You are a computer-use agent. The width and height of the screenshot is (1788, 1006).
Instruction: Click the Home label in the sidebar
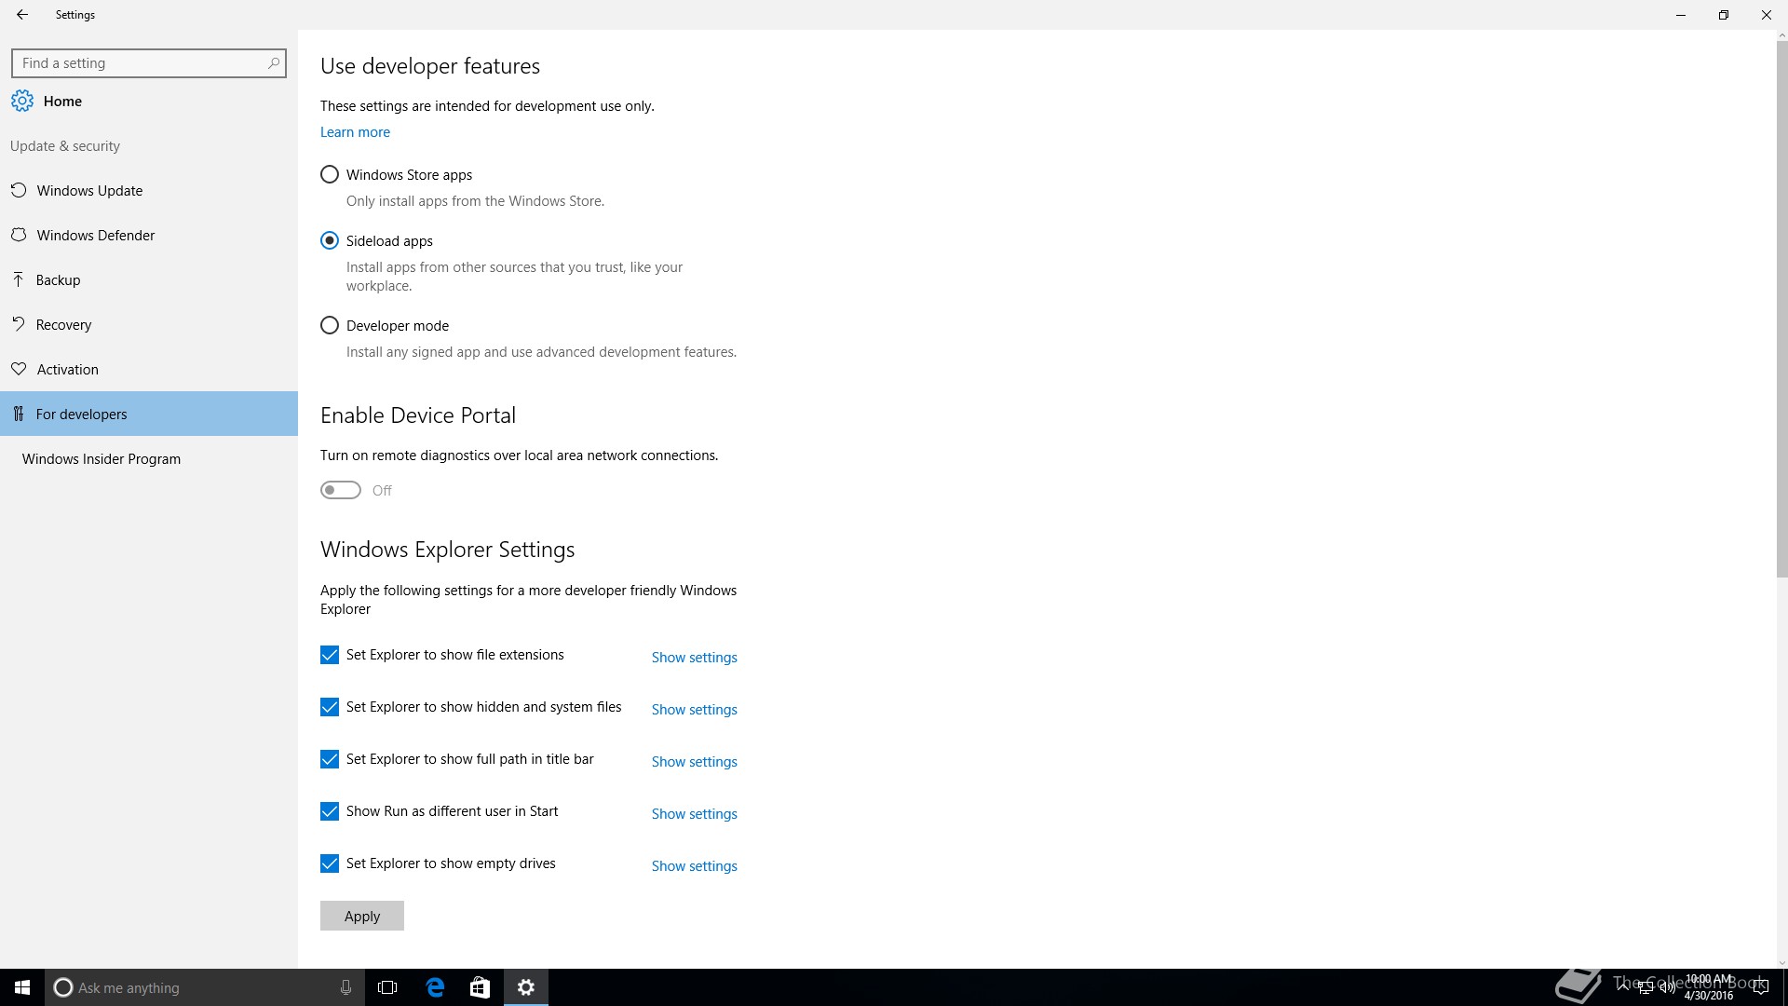tap(62, 101)
